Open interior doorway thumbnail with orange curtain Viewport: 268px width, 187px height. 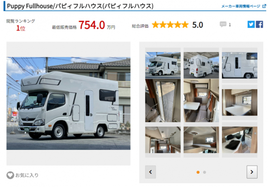(163, 101)
